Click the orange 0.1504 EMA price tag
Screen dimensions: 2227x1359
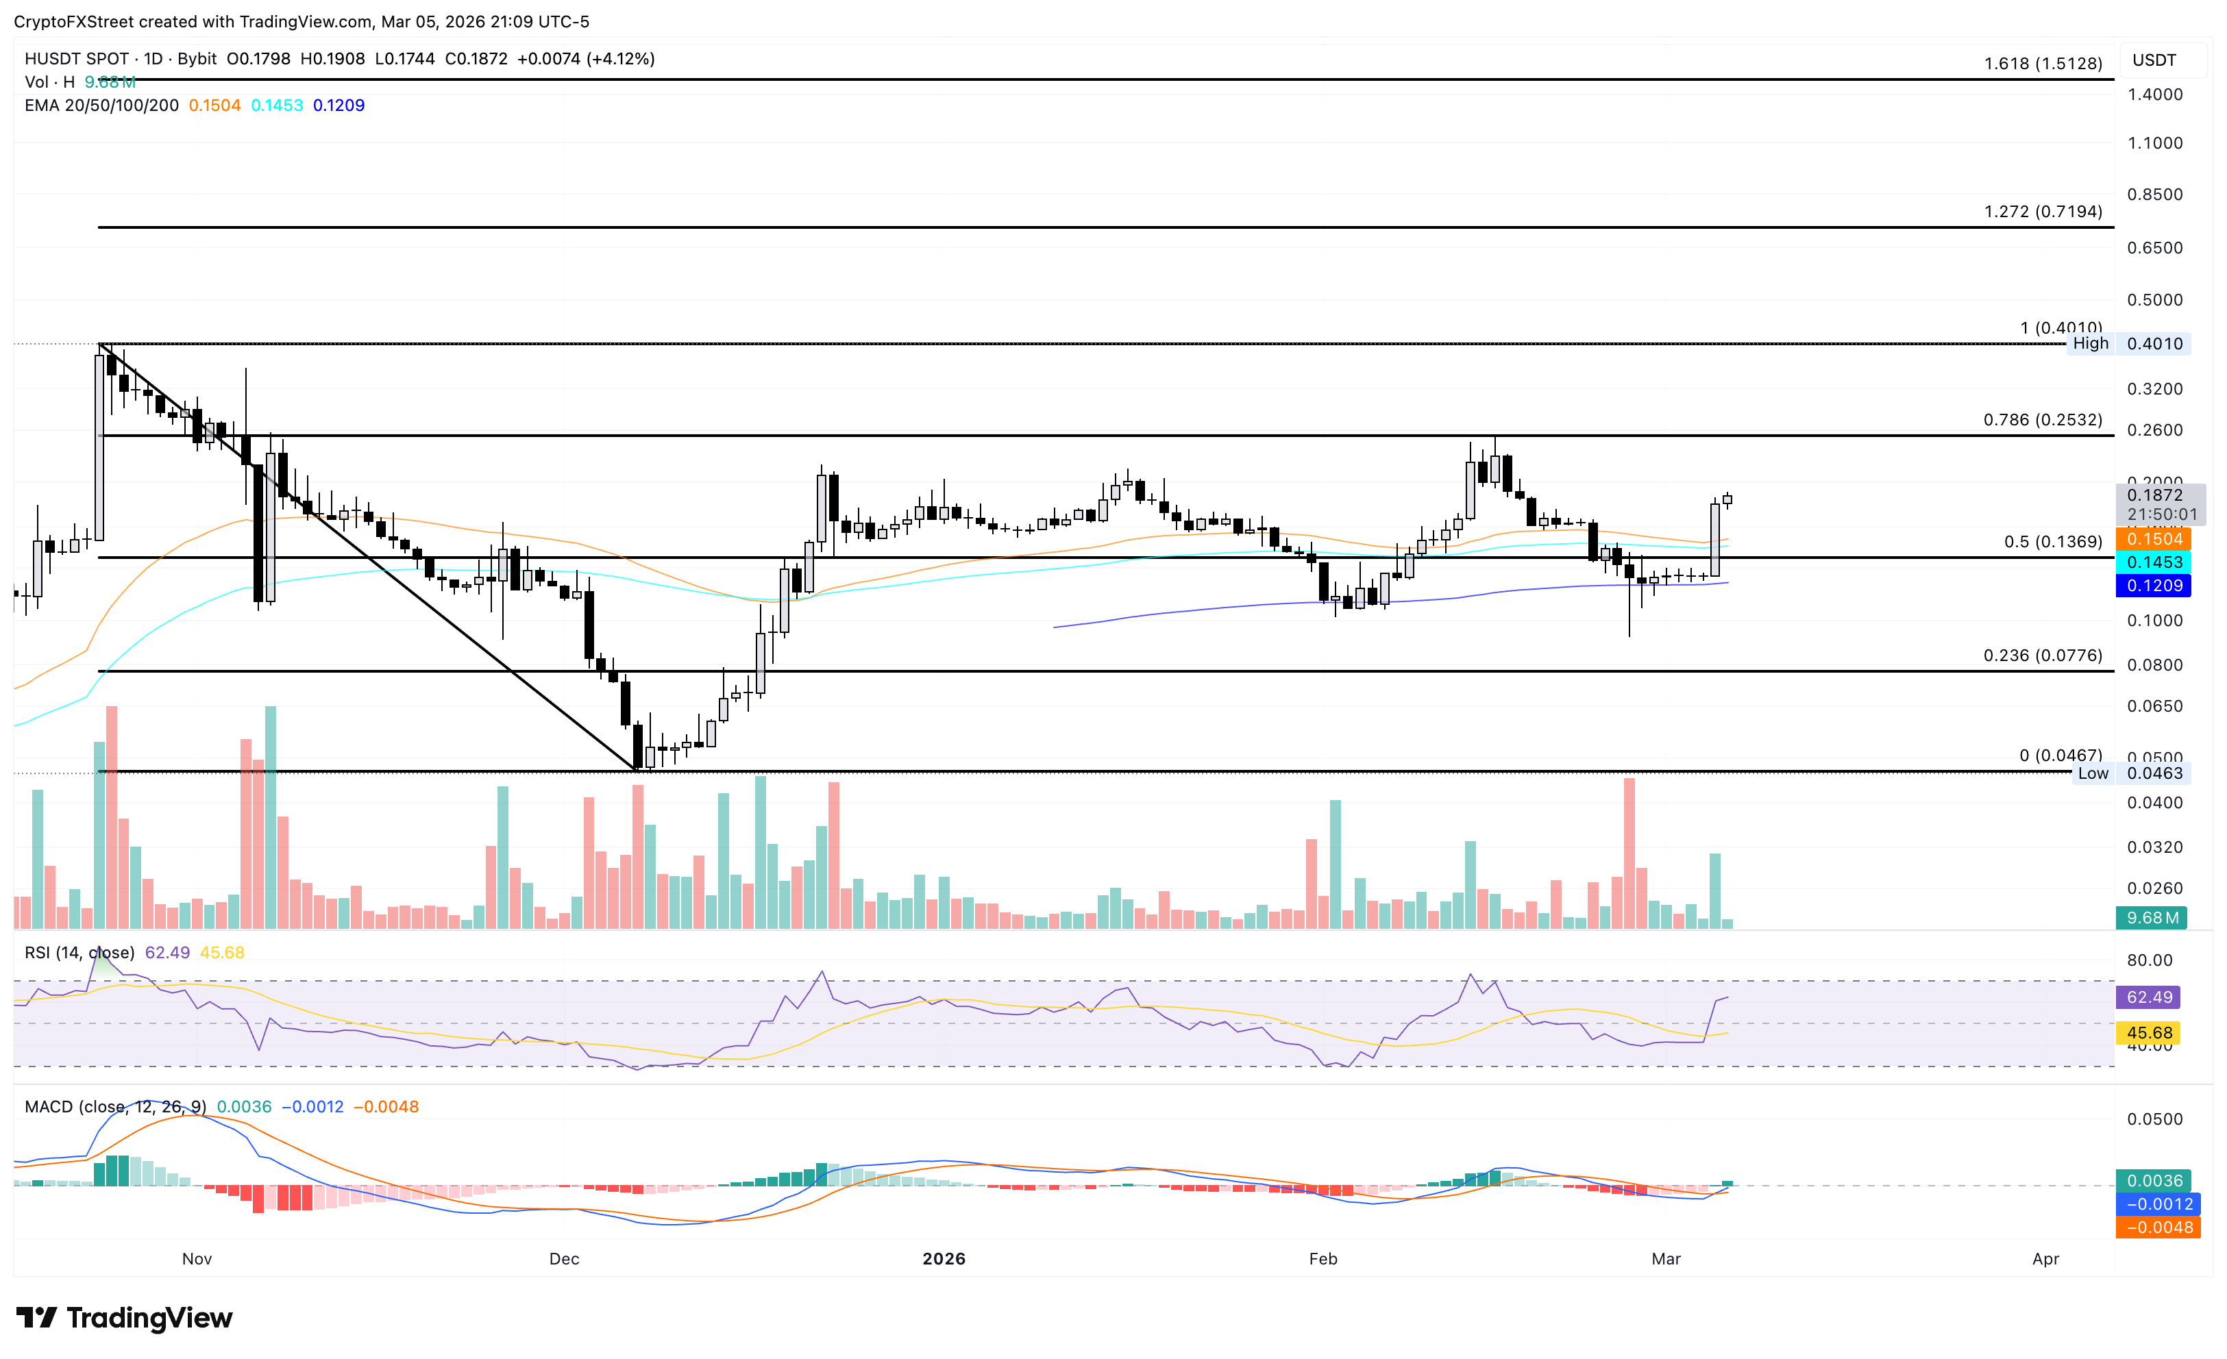pos(2154,540)
